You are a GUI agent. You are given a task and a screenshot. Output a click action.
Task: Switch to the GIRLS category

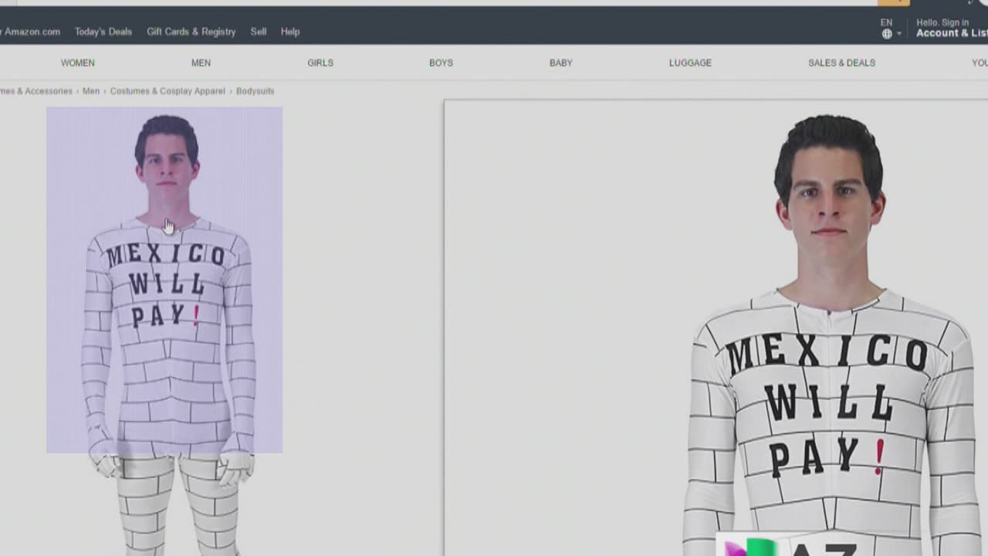click(x=320, y=63)
